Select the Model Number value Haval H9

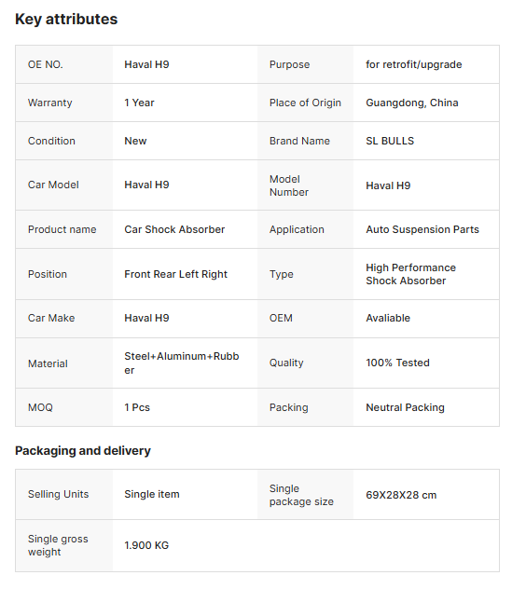[388, 185]
